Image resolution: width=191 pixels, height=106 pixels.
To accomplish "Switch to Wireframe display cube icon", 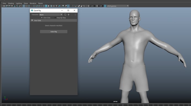I will [x=43, y=6].
